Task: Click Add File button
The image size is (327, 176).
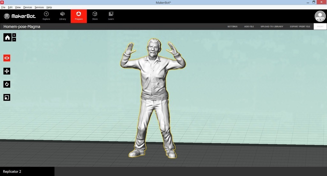Action: coord(249,27)
